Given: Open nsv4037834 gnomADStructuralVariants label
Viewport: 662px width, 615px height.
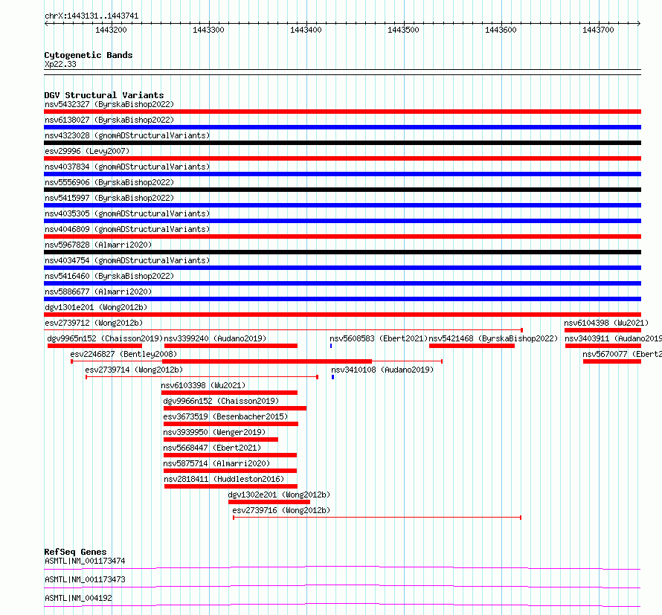Looking at the screenshot, I should click(127, 167).
